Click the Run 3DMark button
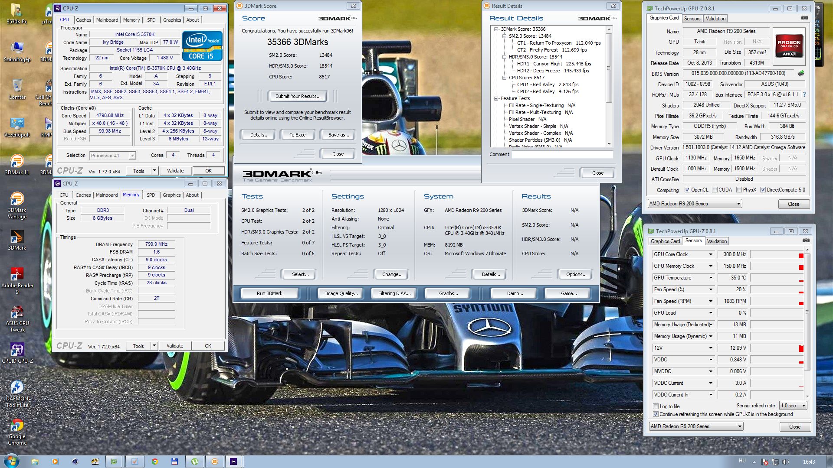Screen dimensions: 833x468 coord(269,293)
